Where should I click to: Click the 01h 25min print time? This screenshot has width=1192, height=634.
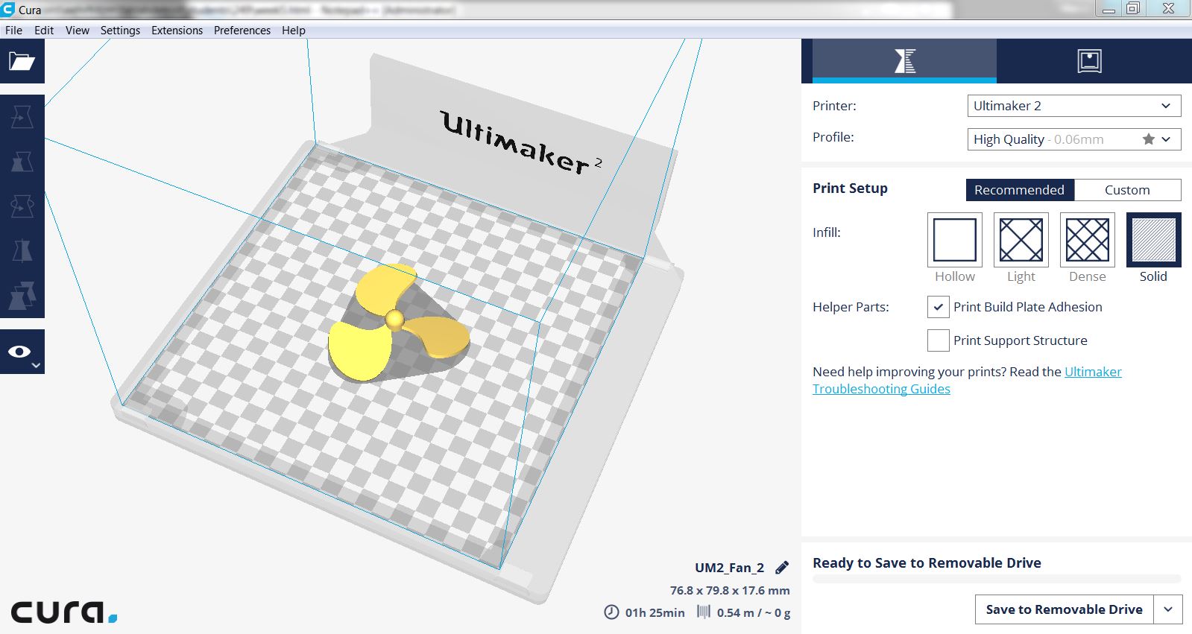[655, 612]
